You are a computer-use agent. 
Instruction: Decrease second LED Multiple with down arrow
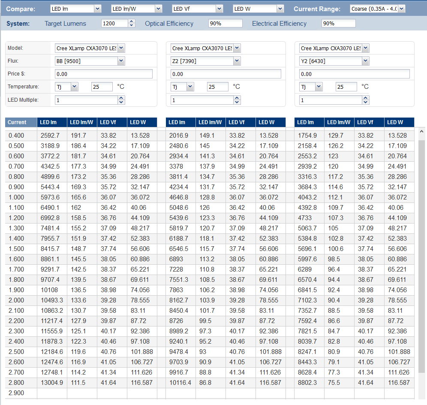[x=237, y=102]
